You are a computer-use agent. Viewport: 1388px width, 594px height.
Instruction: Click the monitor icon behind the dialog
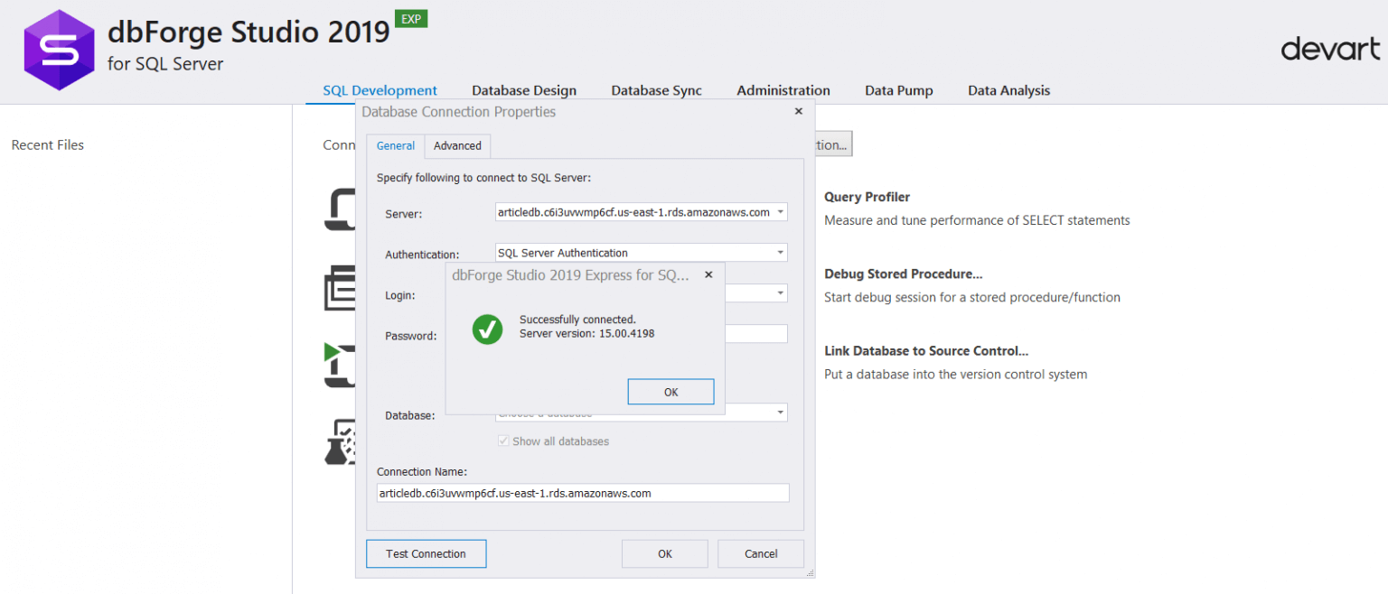[x=340, y=211]
